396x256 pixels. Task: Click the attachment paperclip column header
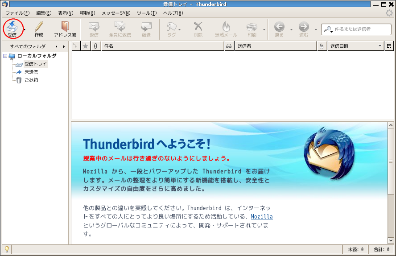[95, 46]
